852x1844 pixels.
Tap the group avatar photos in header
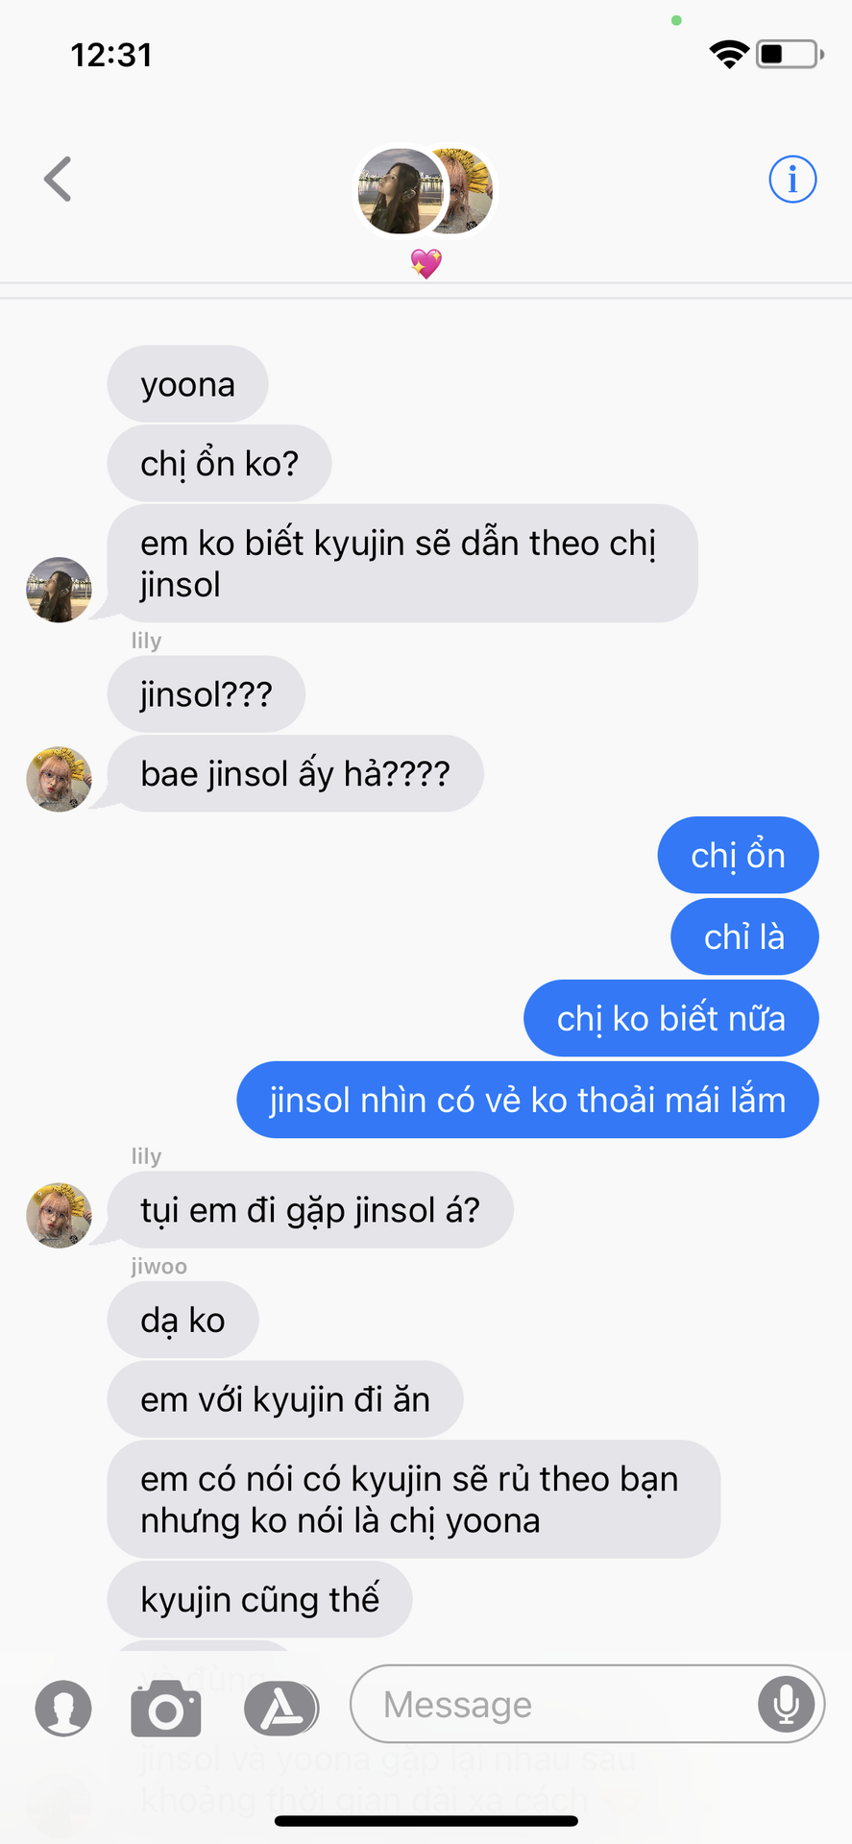pos(425,190)
